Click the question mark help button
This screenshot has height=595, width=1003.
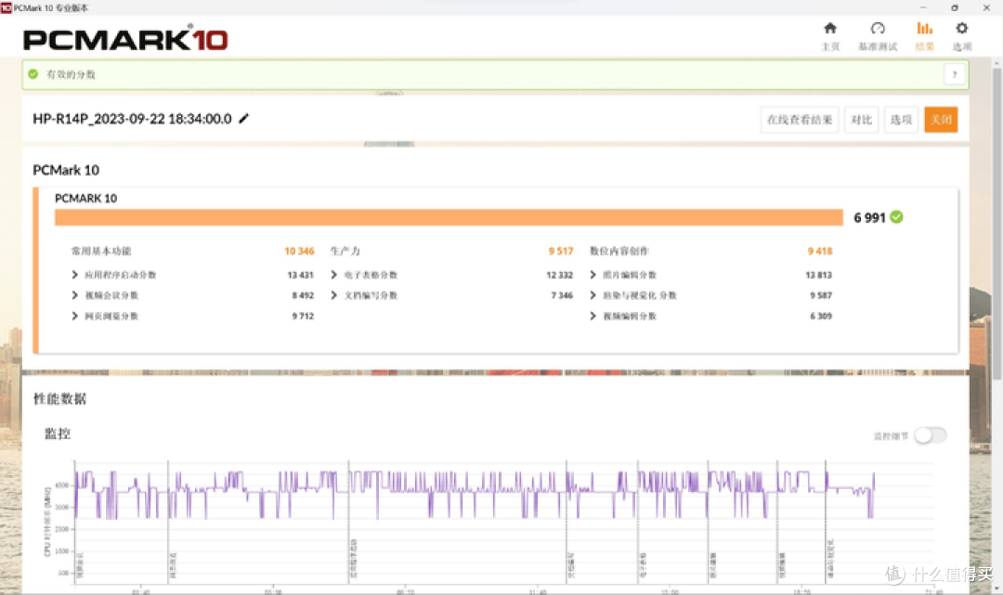click(955, 74)
